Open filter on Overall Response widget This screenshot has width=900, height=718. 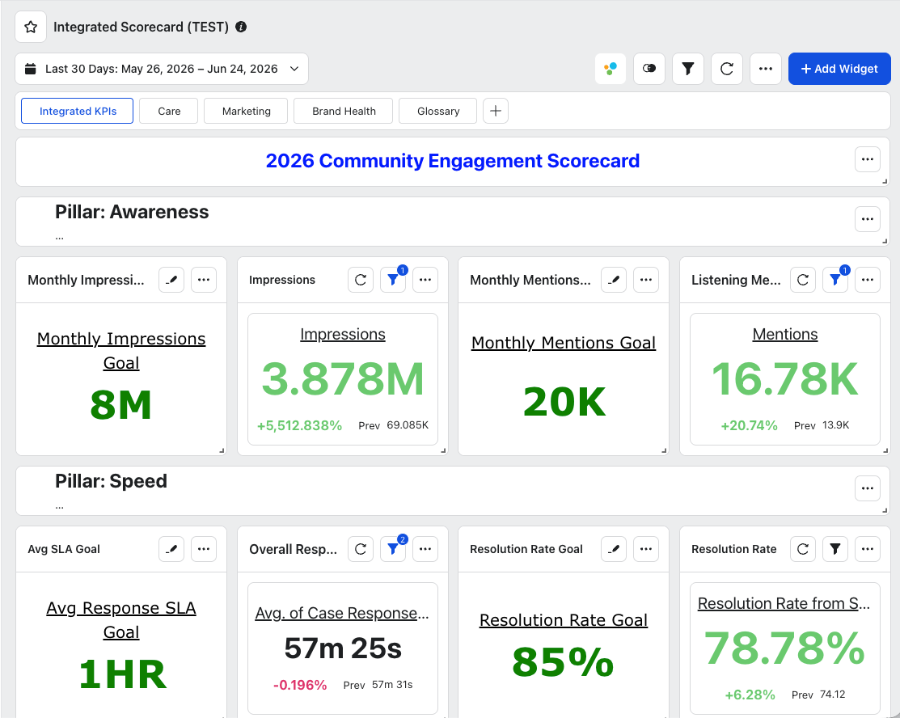coord(393,549)
